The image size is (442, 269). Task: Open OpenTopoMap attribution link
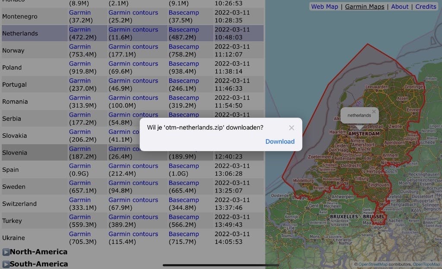426,265
